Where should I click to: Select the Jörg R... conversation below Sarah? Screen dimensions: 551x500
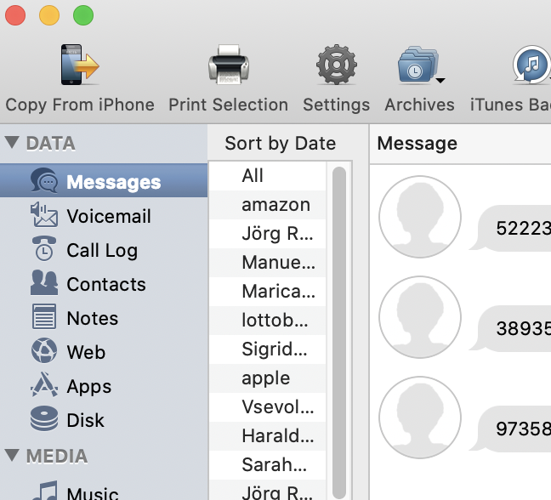coord(268,490)
